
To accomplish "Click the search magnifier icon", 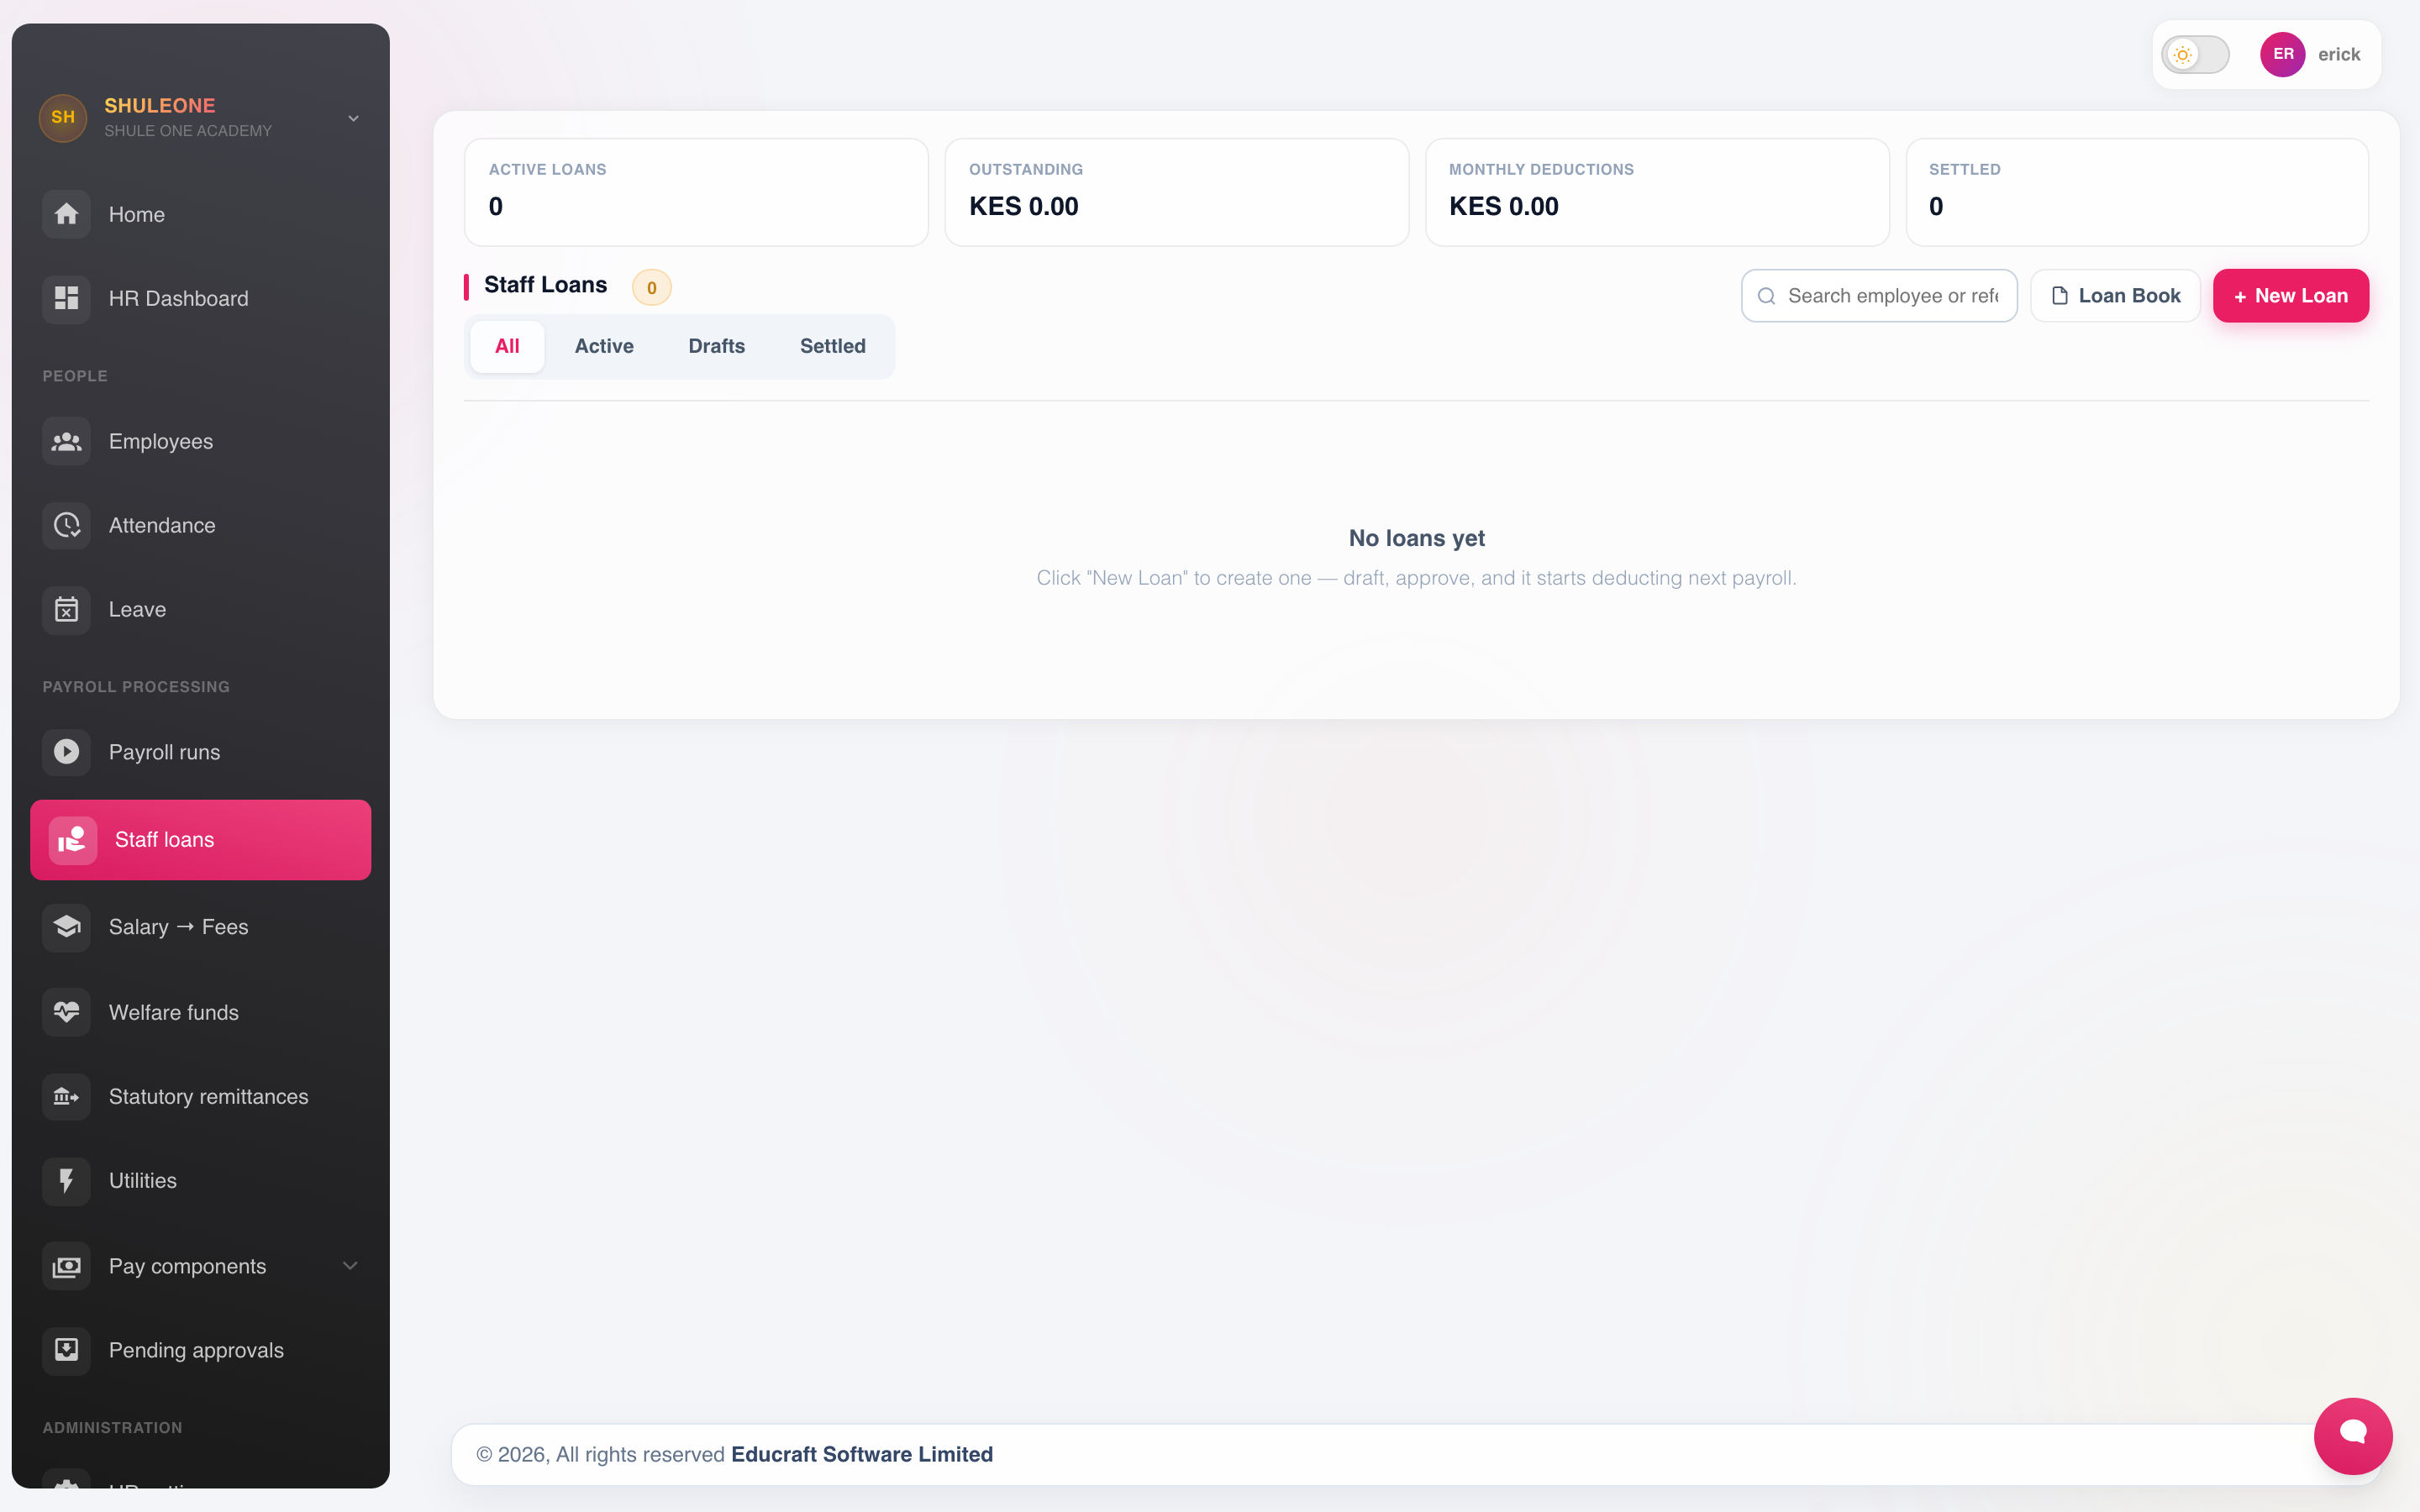I will 1766,296.
